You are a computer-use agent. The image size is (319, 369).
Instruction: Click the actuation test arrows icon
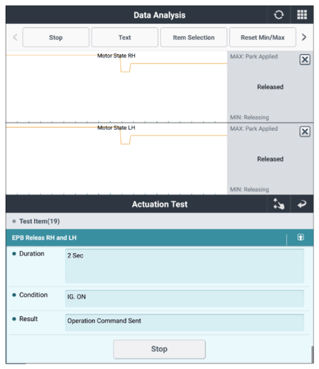[279, 204]
